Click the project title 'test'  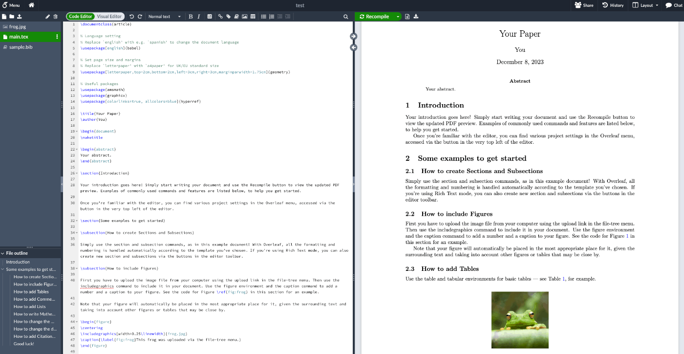pos(300,5)
